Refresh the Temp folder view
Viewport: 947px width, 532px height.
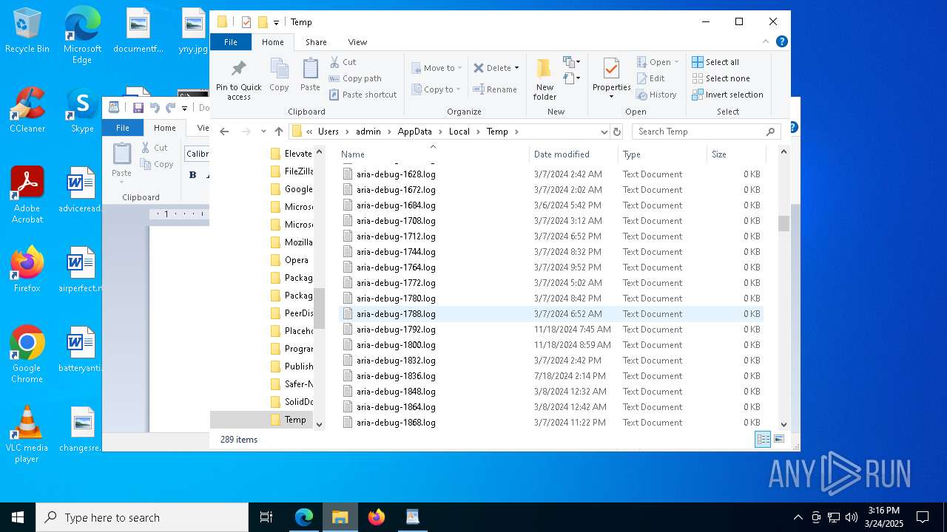(x=617, y=132)
